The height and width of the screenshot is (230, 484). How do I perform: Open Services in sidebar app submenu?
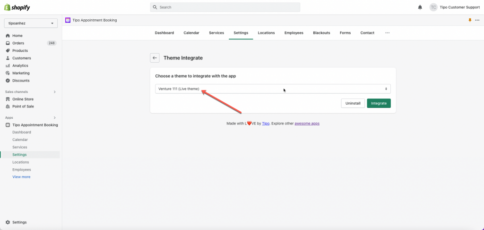[x=20, y=147]
